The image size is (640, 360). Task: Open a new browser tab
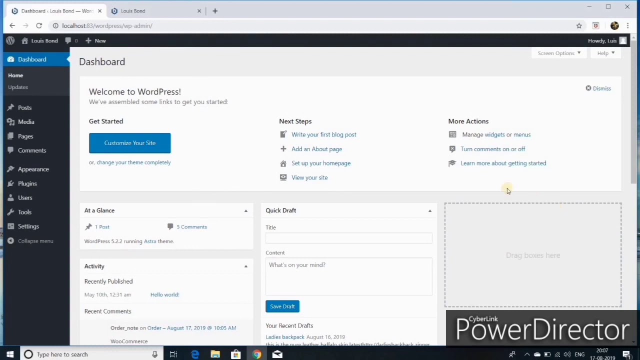[215, 10]
